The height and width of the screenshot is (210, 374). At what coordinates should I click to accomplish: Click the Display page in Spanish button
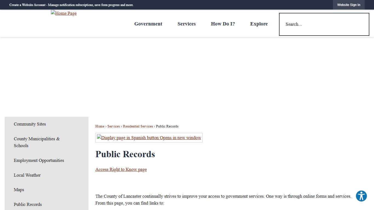point(149,138)
